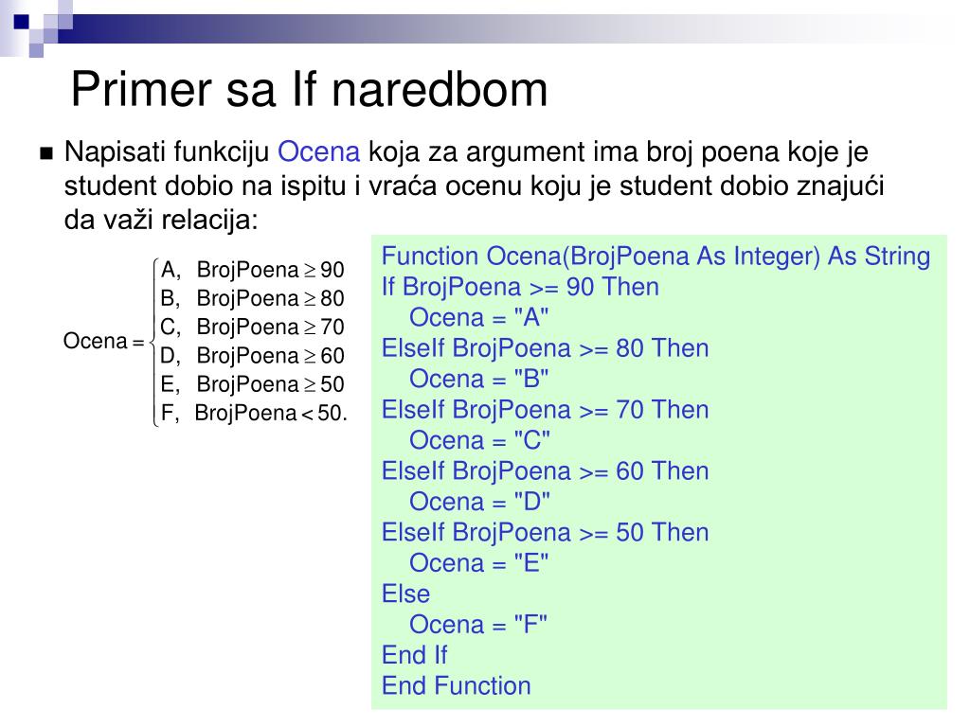Click the 'End If' code line
Screen dimensions: 970x727
[x=414, y=655]
